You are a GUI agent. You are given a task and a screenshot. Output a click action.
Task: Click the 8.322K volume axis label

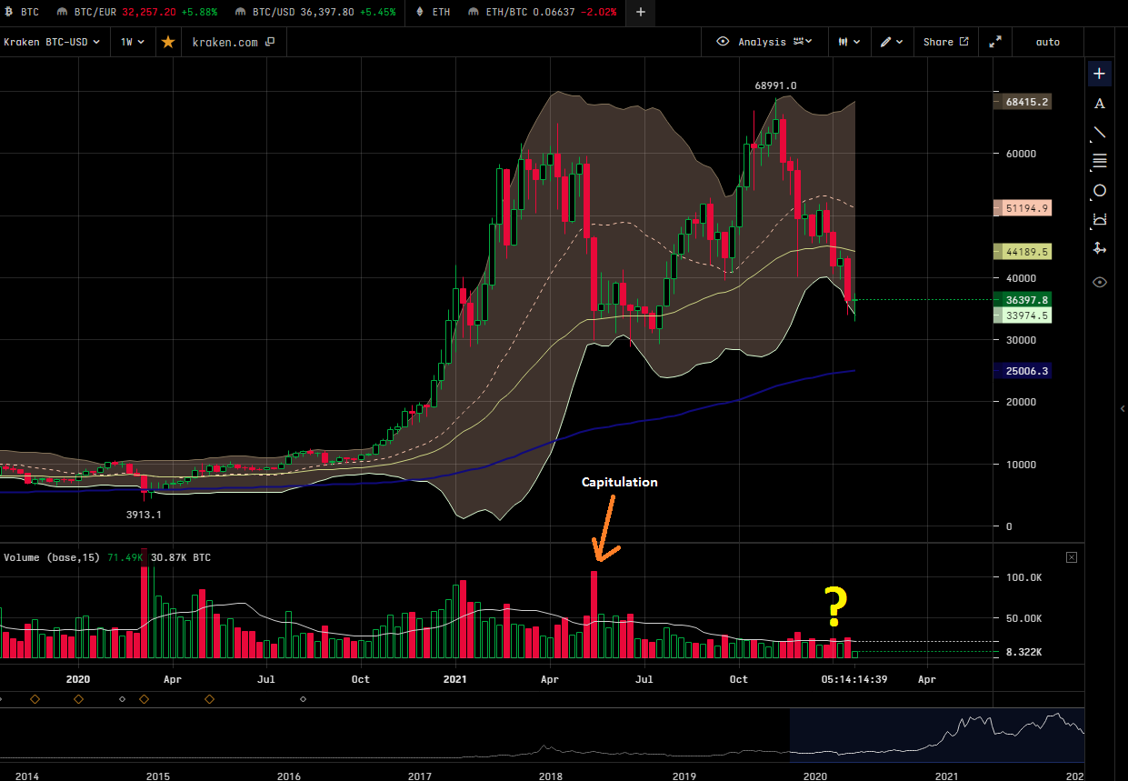1024,653
